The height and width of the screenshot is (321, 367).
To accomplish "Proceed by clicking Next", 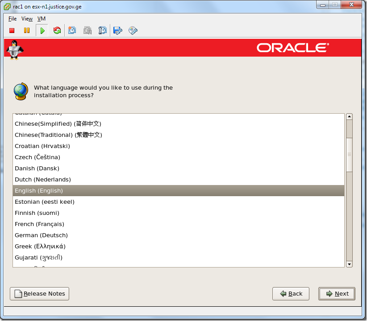I will point(337,293).
